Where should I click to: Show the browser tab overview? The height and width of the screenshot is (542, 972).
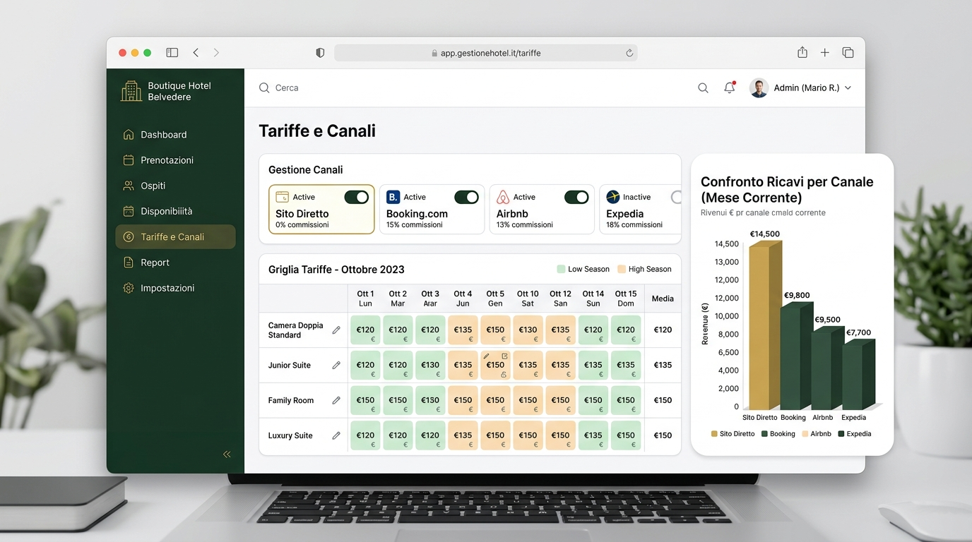coord(848,53)
